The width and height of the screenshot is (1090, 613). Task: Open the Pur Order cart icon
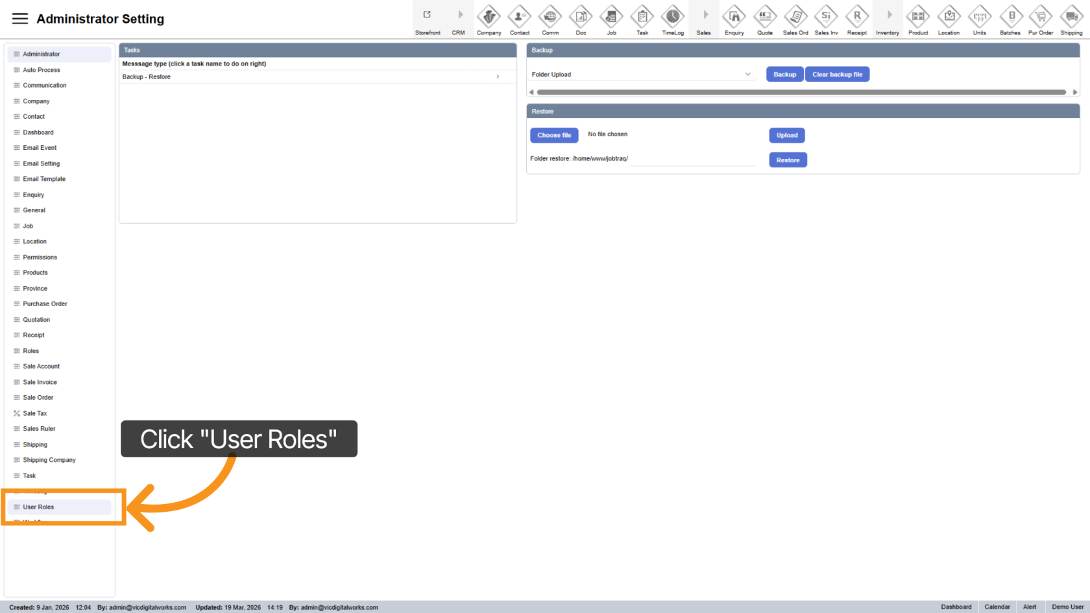[x=1041, y=16]
